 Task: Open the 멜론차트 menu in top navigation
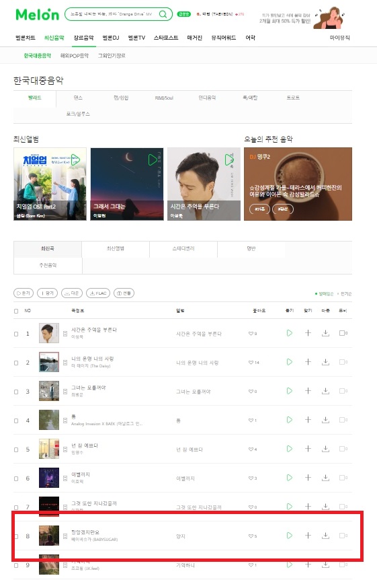(26, 38)
